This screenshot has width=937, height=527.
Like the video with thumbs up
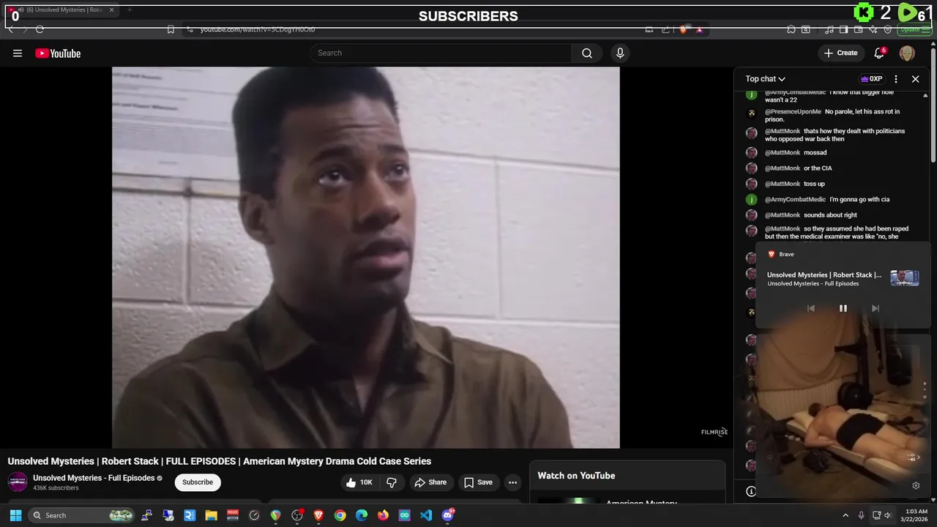coord(359,482)
